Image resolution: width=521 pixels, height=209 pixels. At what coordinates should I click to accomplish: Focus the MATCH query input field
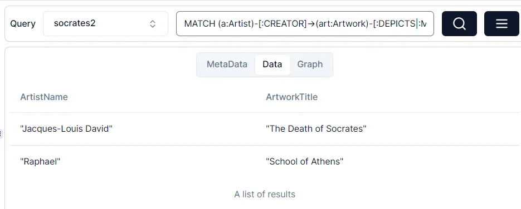coord(305,23)
